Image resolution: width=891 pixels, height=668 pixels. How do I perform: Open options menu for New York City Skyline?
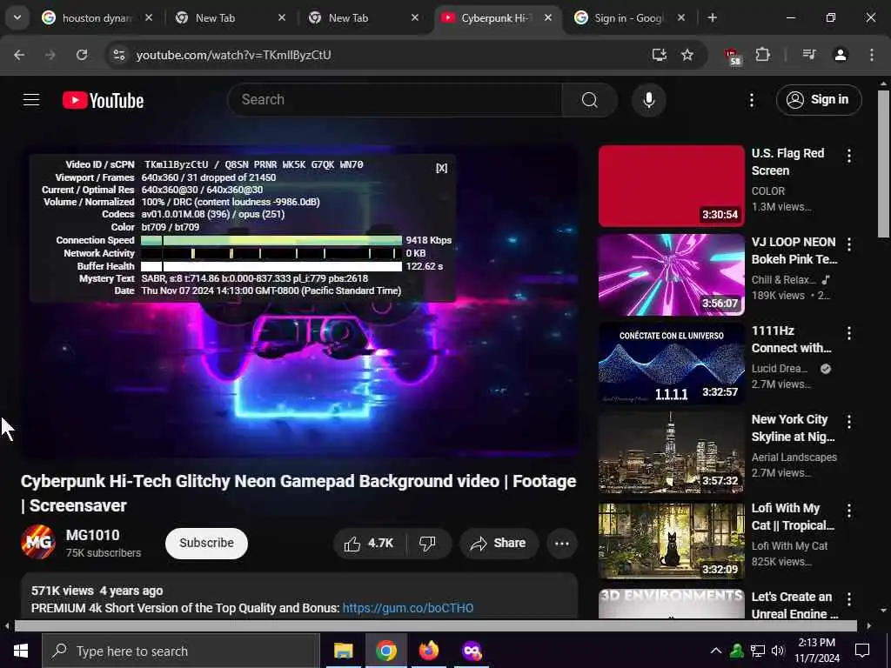pyautogui.click(x=849, y=422)
